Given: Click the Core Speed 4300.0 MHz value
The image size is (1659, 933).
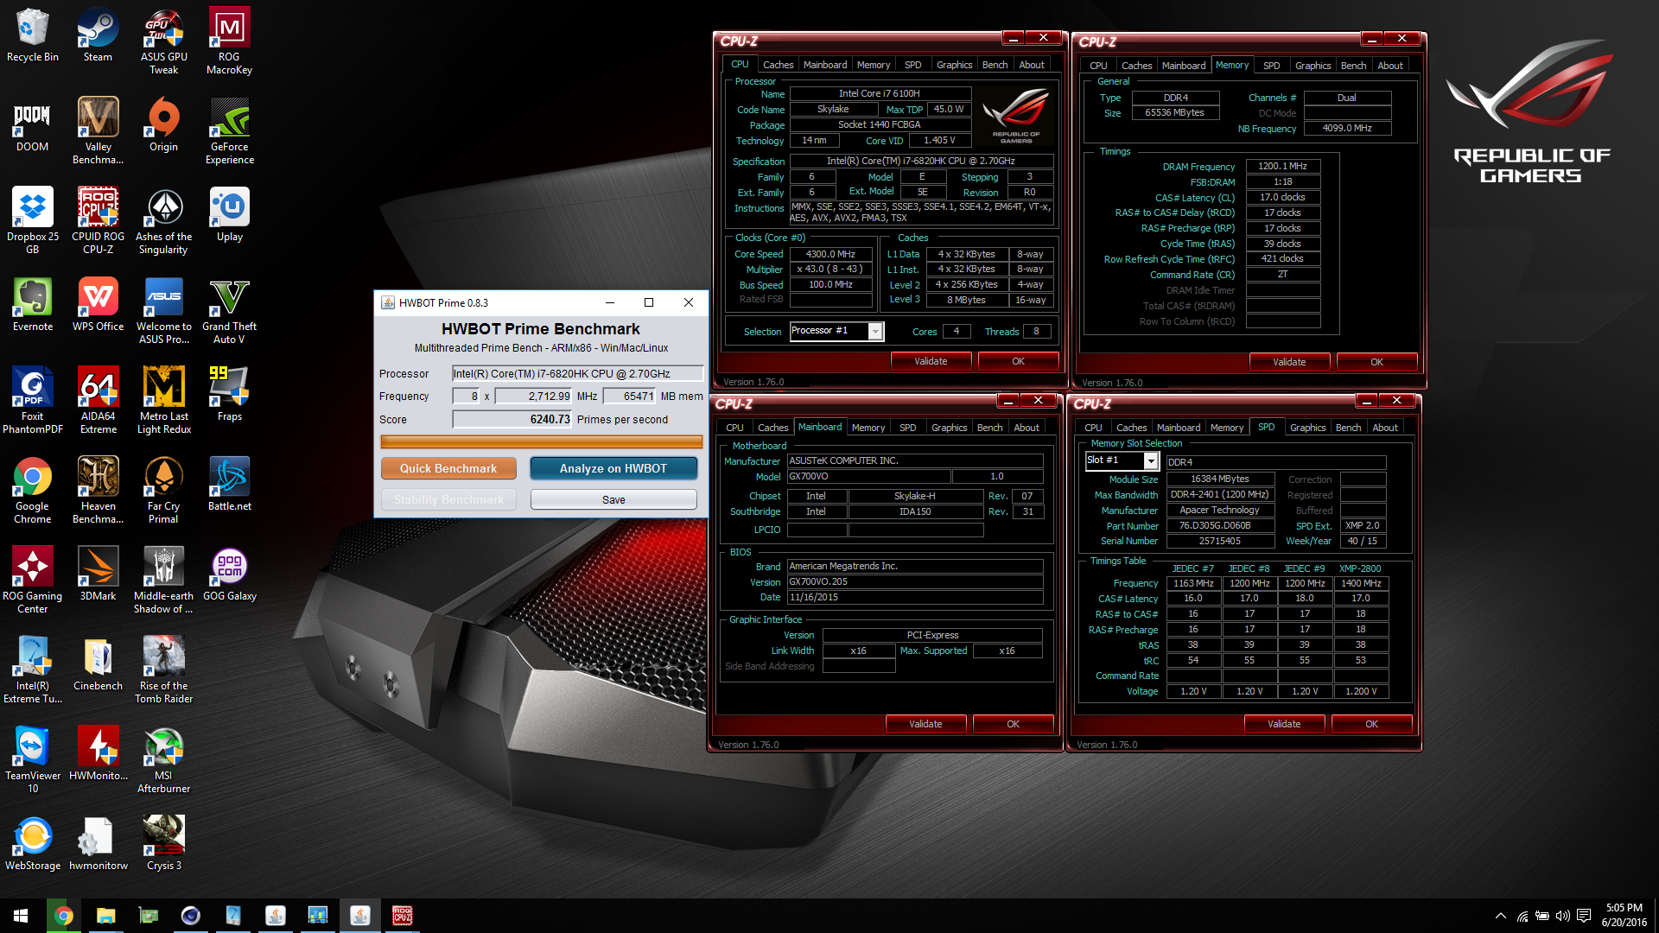Looking at the screenshot, I should point(830,254).
